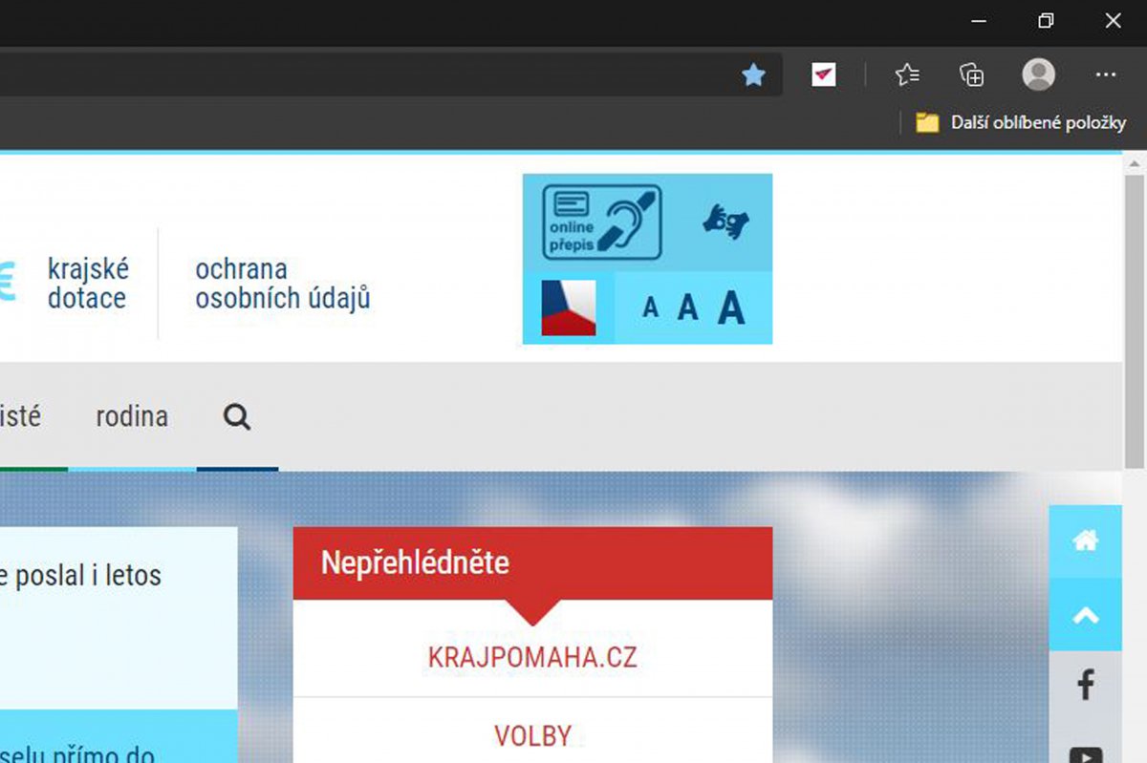Click the blue favorites star in address bar
This screenshot has height=763, width=1147.
tap(754, 74)
